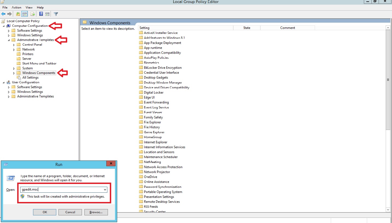Select the Up One Level toolbar icon
This screenshot has width=392, height=223.
coord(18,14)
